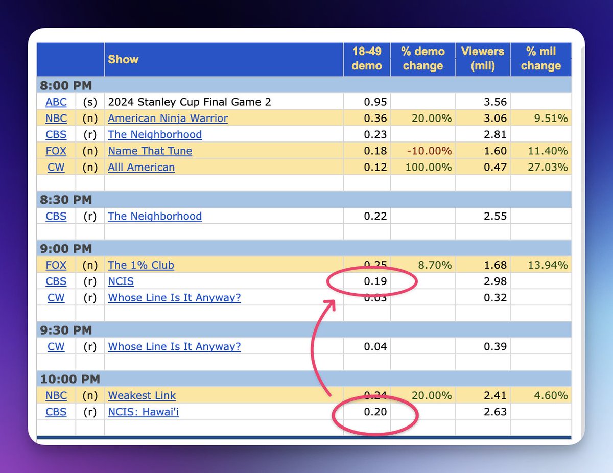Click the 0.04 demo value

[375, 347]
